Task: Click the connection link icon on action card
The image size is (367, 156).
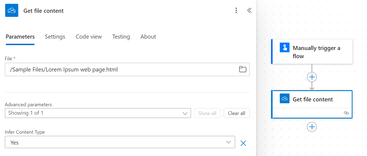Action: click(346, 113)
